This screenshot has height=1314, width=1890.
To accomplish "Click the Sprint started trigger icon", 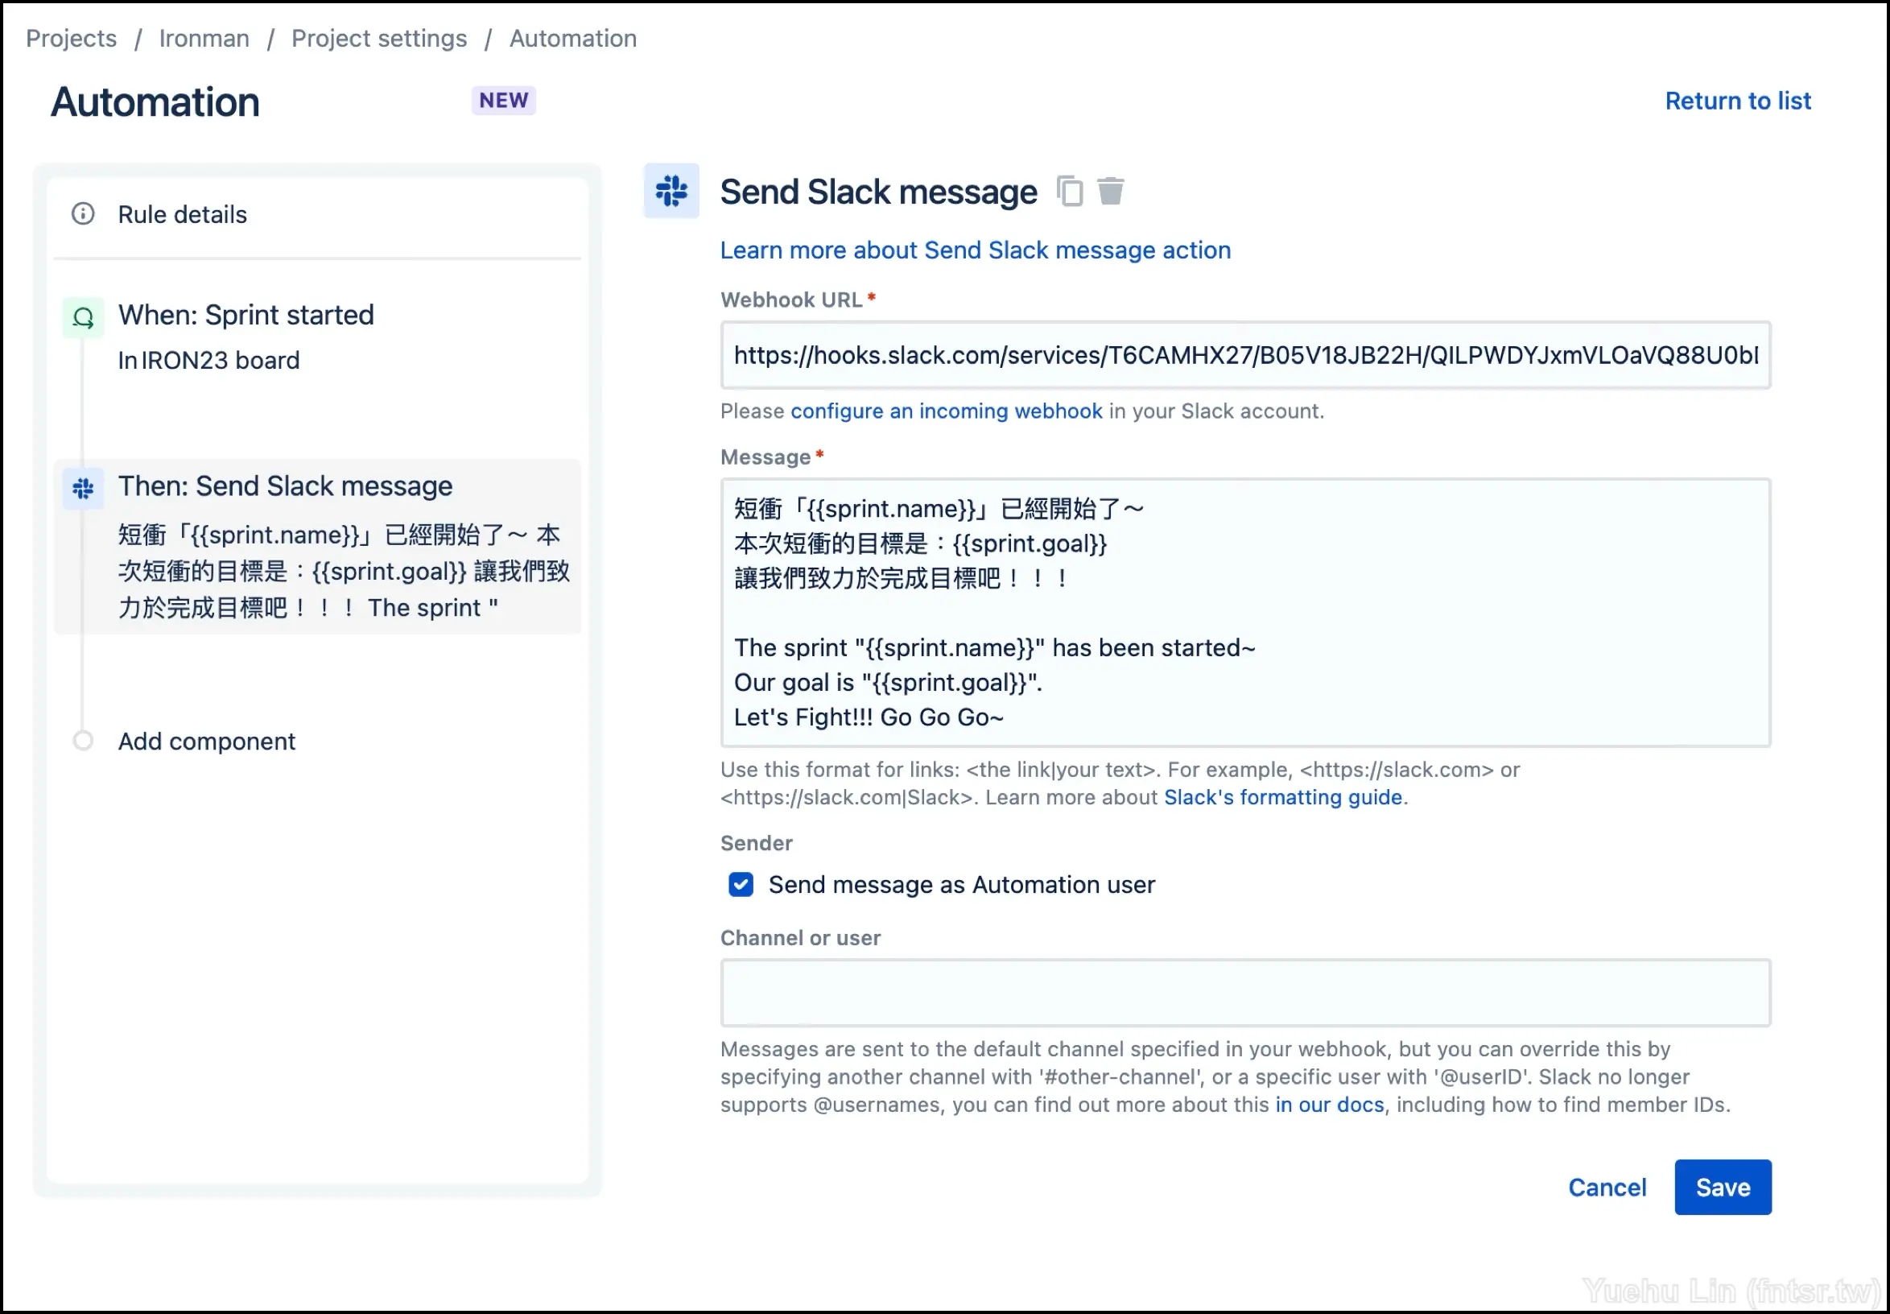I will coord(83,318).
